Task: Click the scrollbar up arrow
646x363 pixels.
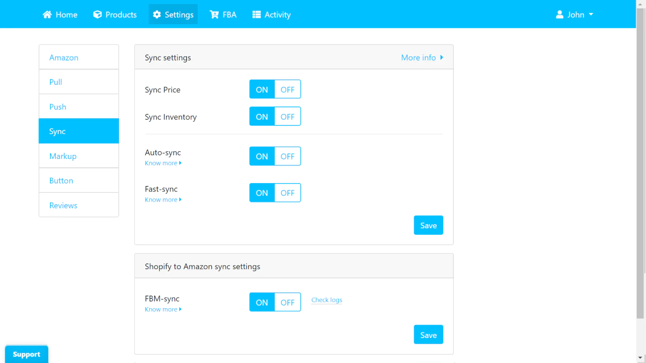Action: tap(640, 4)
